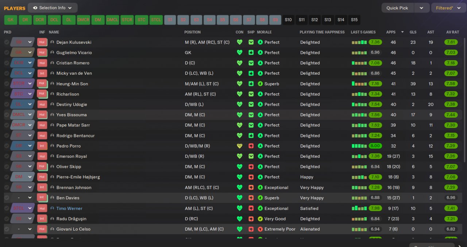Click the Int info badge on Pedro Porro's row
Image resolution: width=467 pixels, height=247 pixels.
(x=42, y=146)
